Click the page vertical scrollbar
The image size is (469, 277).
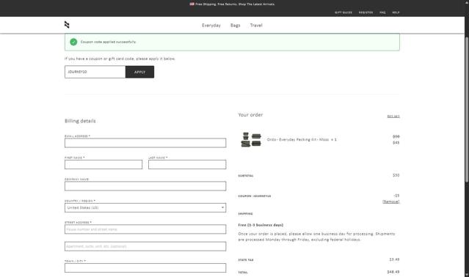coord(467,109)
